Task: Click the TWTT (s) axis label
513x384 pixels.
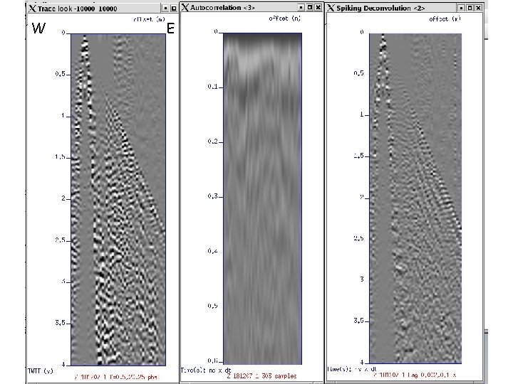Action: pyautogui.click(x=41, y=371)
